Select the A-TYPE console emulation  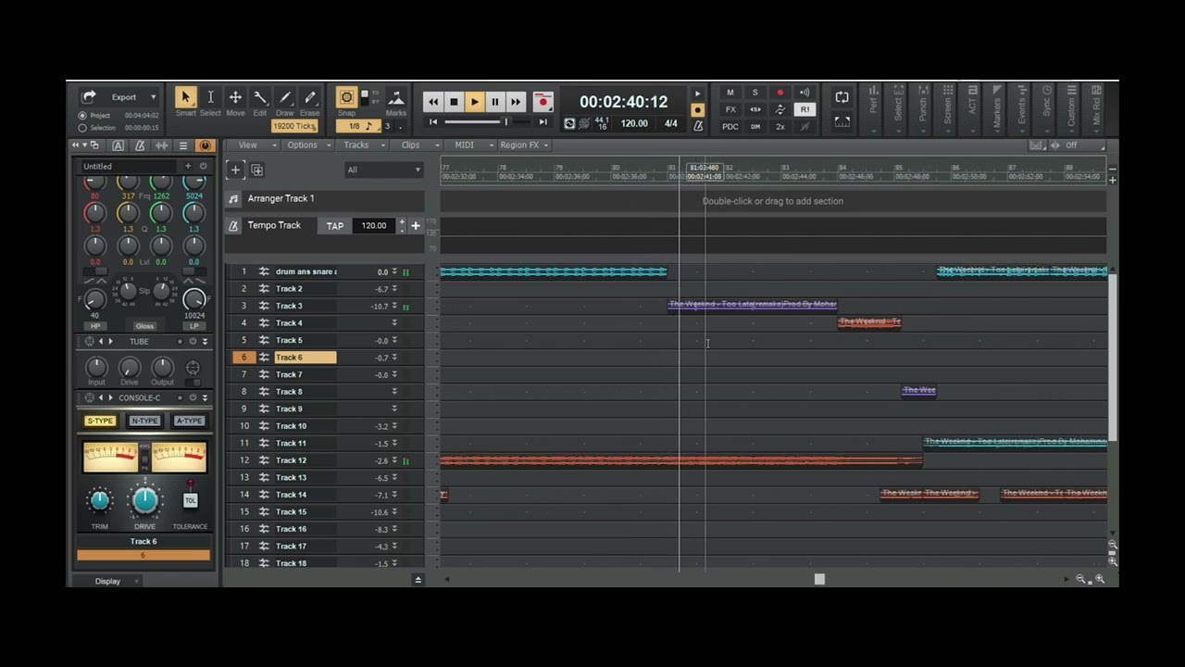(189, 421)
